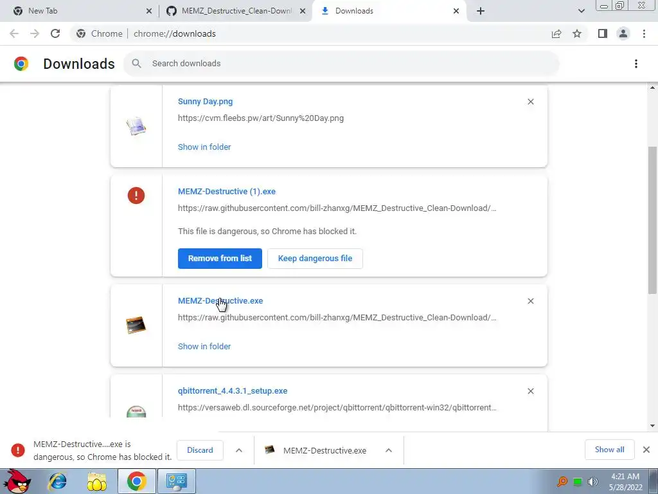Click the Chrome taskbar icon

pyautogui.click(x=136, y=481)
